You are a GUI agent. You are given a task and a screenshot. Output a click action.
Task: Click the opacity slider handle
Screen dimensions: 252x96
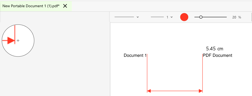(x=201, y=17)
